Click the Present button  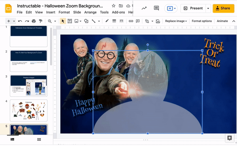point(193,8)
